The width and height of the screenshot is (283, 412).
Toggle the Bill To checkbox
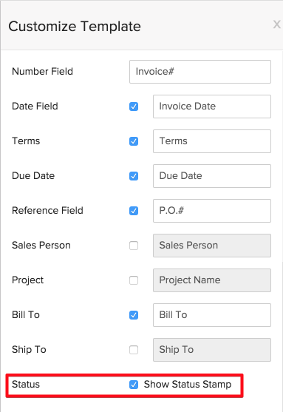[x=134, y=315]
